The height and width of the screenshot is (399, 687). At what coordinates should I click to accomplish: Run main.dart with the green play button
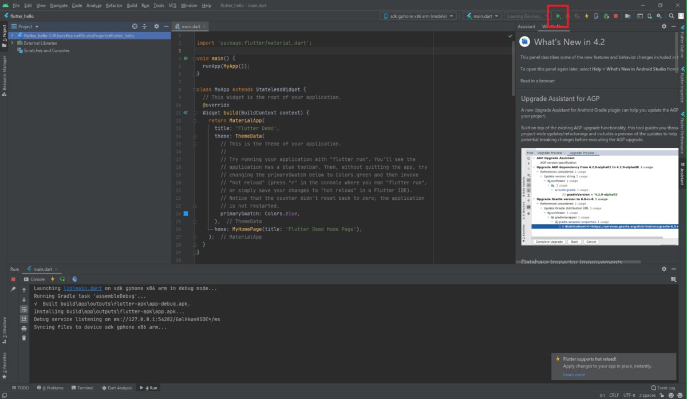click(559, 16)
